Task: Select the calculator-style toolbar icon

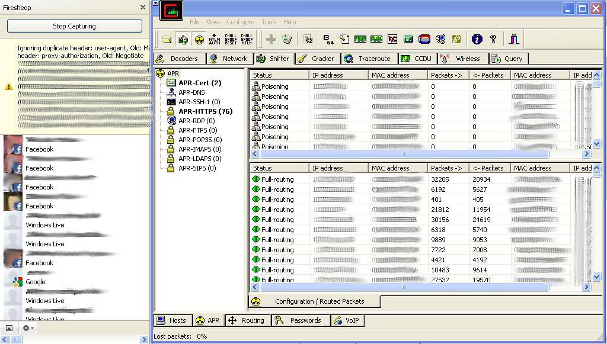Action: pyautogui.click(x=408, y=38)
